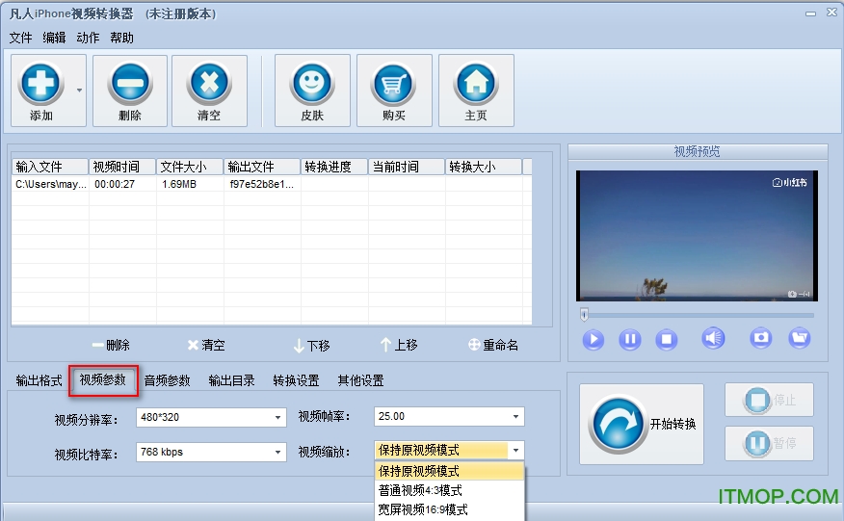Click the 停止 stop conversion button
The height and width of the screenshot is (521, 844).
769,400
